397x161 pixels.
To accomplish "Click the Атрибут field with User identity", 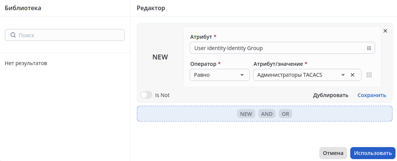I will (x=277, y=48).
